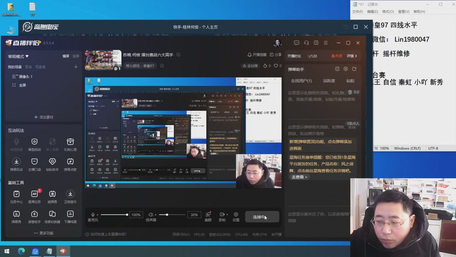Open 查看(V) menu in Notepad
The height and width of the screenshot is (257, 456).
(x=404, y=11)
